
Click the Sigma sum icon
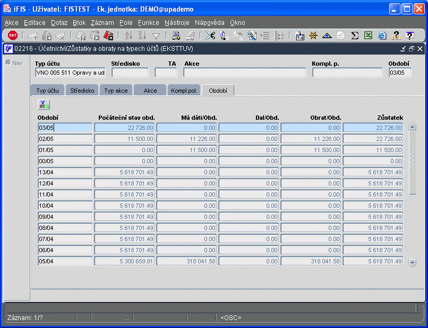tap(355, 36)
